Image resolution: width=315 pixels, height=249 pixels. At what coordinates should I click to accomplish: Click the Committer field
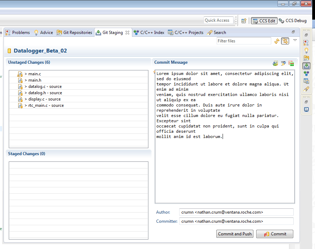(x=236, y=221)
